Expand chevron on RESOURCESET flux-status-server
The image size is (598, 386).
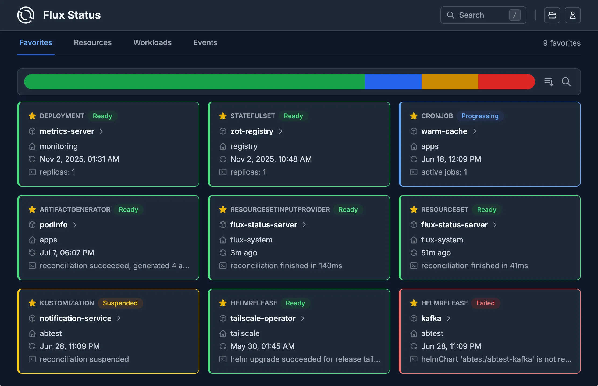click(495, 225)
